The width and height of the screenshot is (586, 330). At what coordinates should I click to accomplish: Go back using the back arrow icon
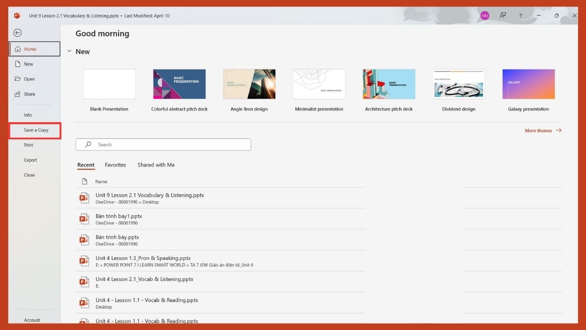[x=18, y=33]
